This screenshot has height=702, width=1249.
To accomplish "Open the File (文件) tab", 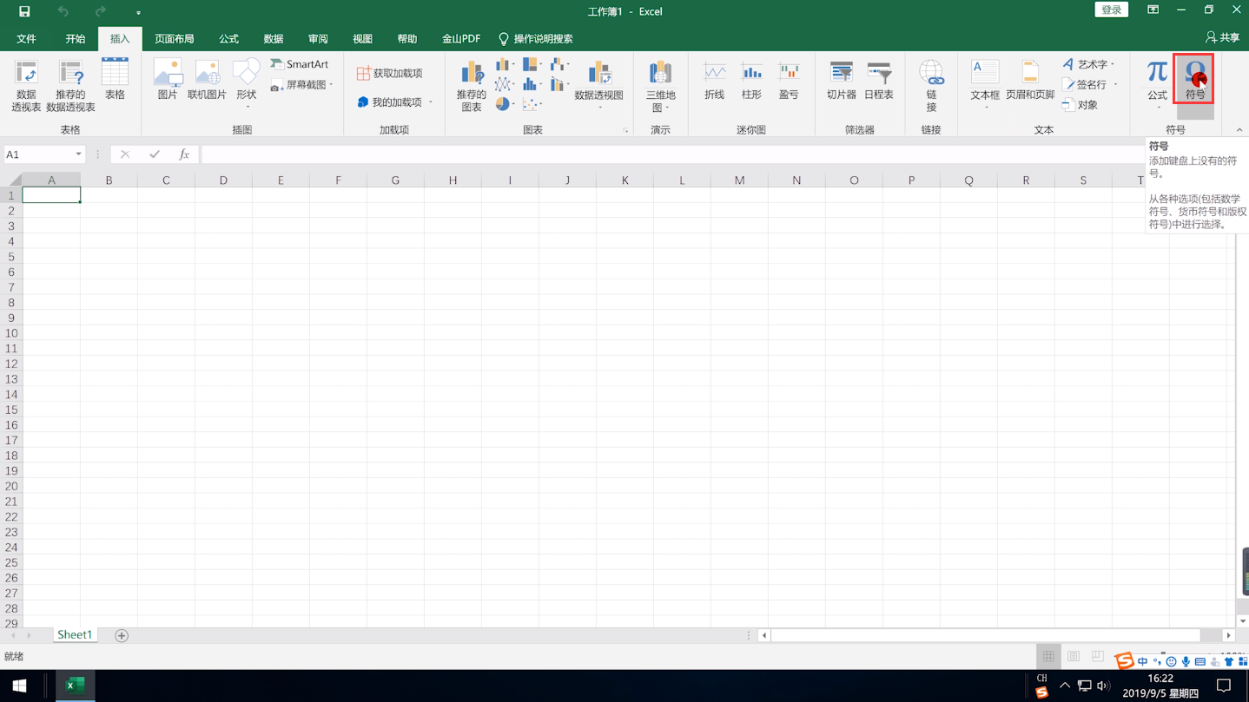I will pyautogui.click(x=26, y=39).
